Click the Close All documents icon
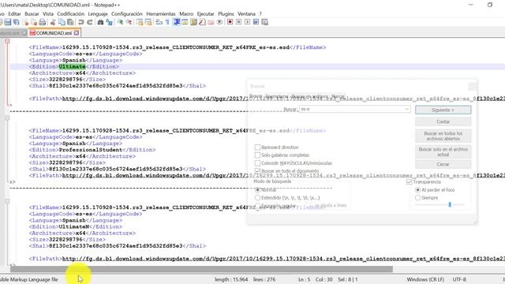Image resolution: width=505 pixels, height=284 pixels. (x=33, y=22)
